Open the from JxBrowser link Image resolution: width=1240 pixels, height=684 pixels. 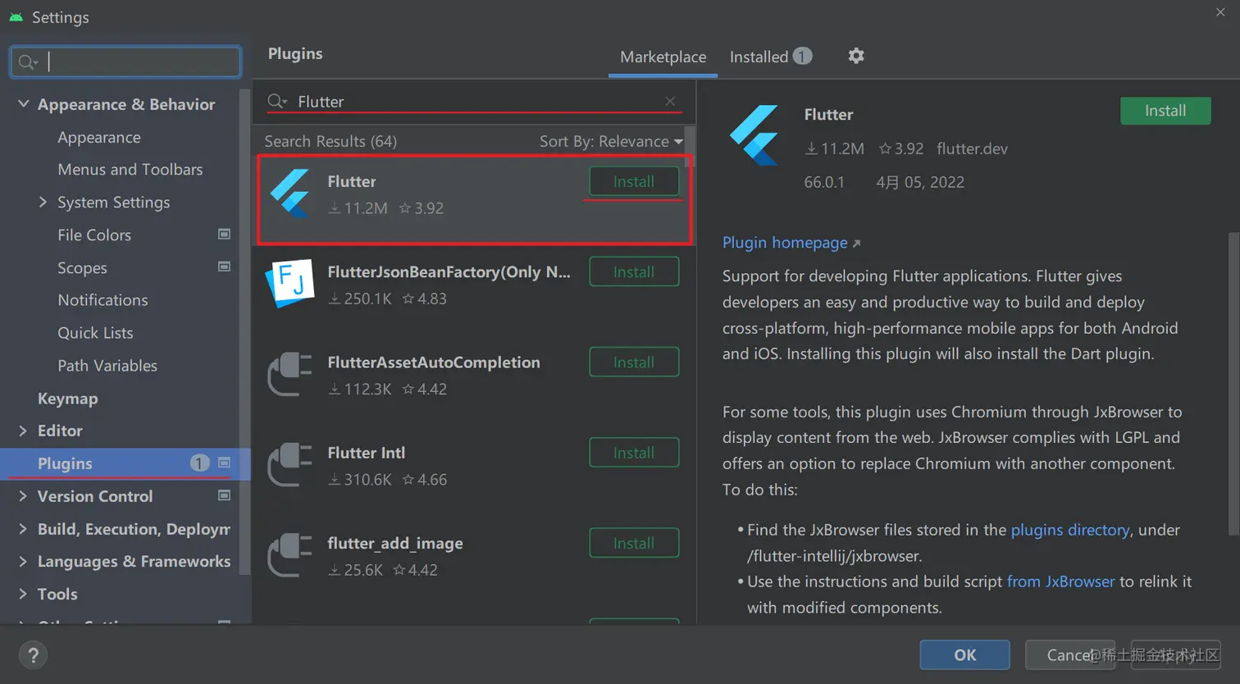click(x=1060, y=581)
